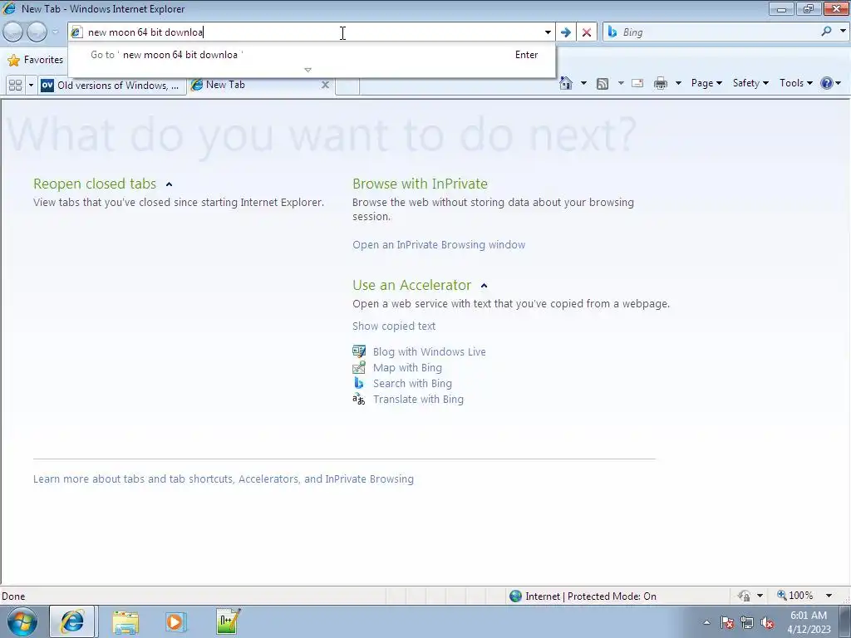The width and height of the screenshot is (851, 638).
Task: Click Open an InPrivate Browsing window link
Action: pyautogui.click(x=439, y=245)
